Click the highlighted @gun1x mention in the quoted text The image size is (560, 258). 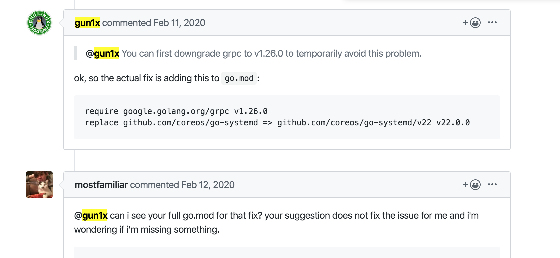(103, 53)
